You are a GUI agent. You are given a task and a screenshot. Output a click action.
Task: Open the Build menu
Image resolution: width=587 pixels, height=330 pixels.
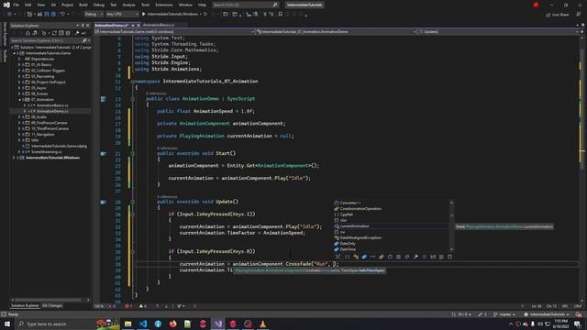point(83,5)
